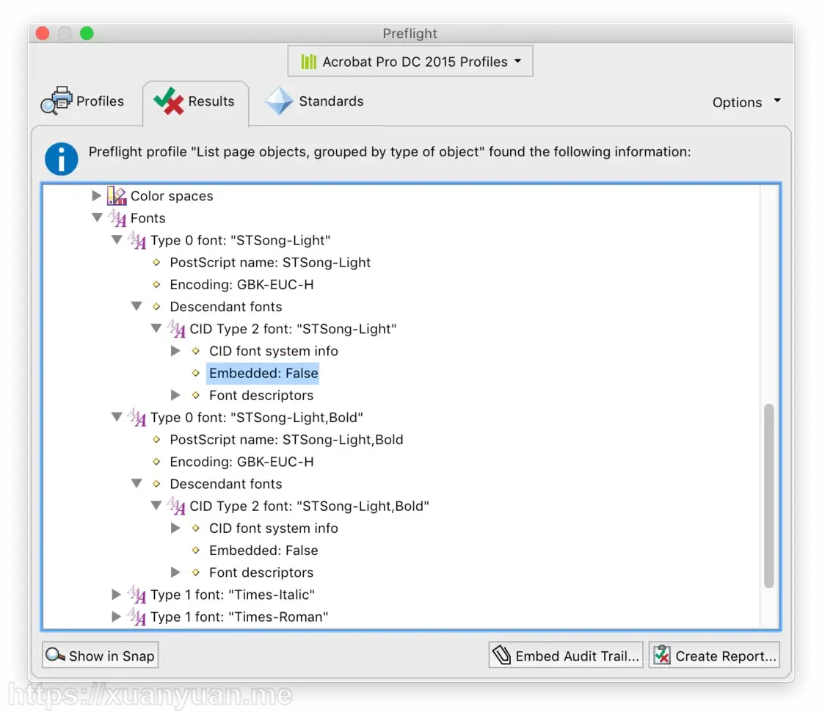Screen dimensions: 822x715
Task: Click the font icon beside Type 0 "STSong-Light"
Action: tap(137, 240)
